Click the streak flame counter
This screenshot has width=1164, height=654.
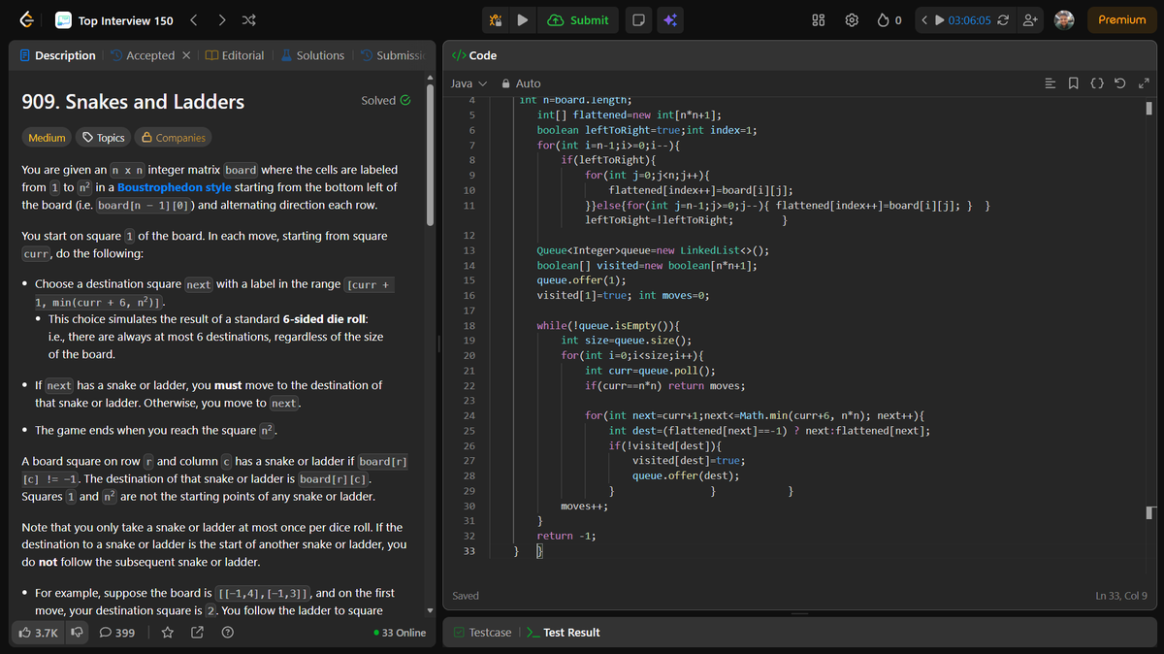pyautogui.click(x=889, y=19)
